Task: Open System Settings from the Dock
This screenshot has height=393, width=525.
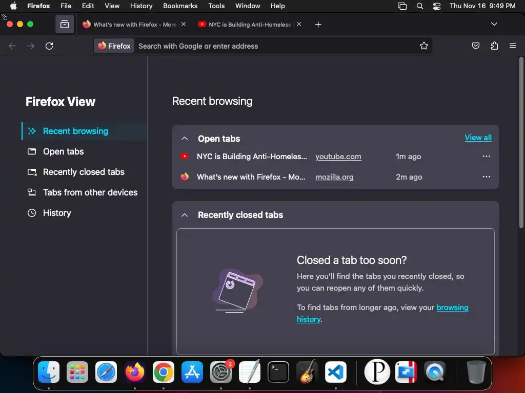Action: tap(221, 372)
